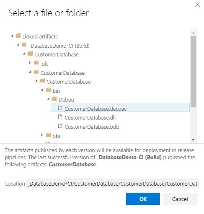Click inside the Location path field
This screenshot has width=204, height=214.
tap(112, 183)
